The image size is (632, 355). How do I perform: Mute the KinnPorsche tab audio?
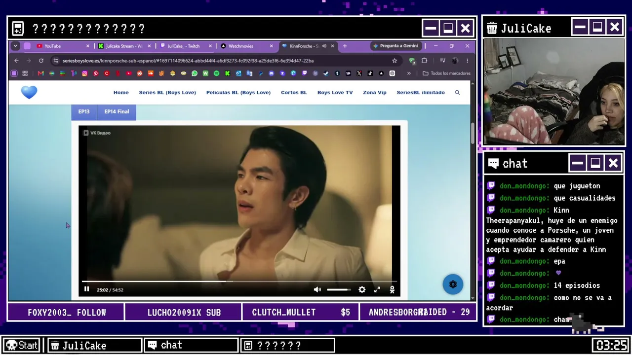(x=324, y=46)
